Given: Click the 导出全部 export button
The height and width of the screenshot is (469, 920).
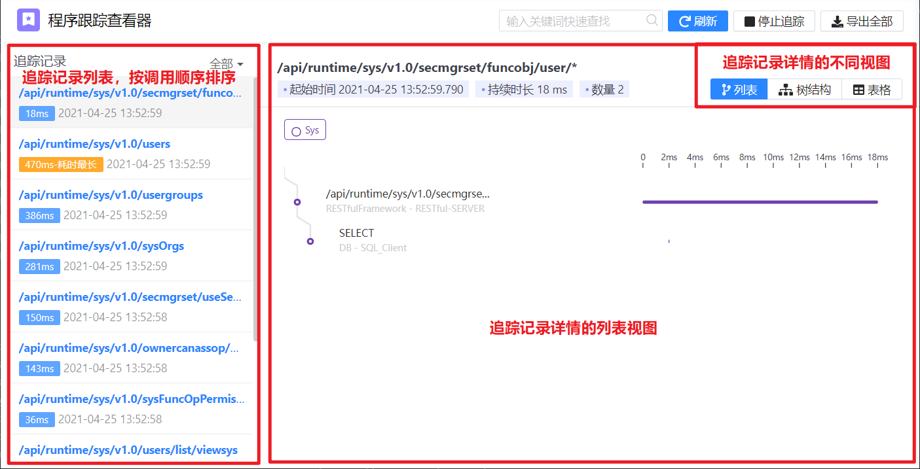Looking at the screenshot, I should [x=862, y=21].
